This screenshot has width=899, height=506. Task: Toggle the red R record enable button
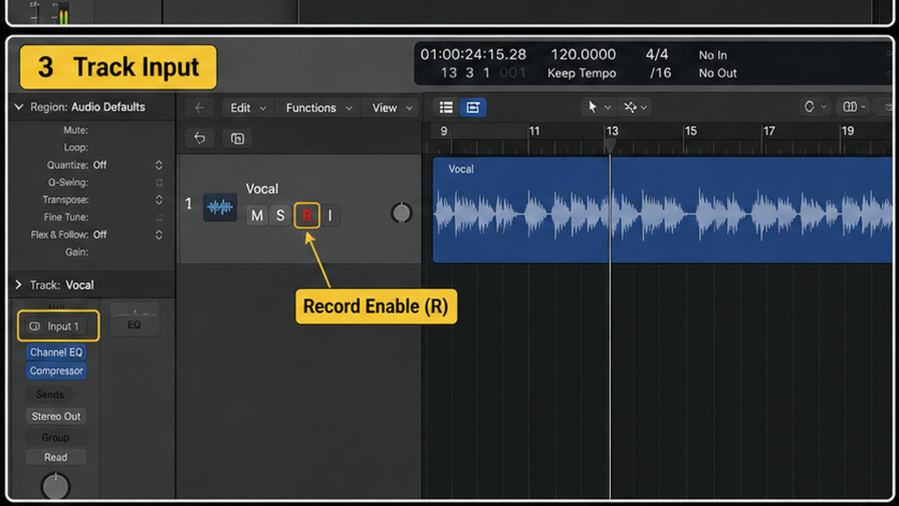[307, 216]
